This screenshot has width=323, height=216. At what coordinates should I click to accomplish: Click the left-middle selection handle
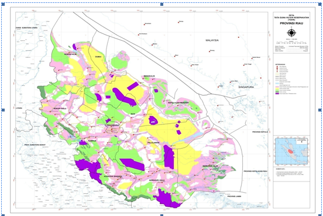[3, 110]
